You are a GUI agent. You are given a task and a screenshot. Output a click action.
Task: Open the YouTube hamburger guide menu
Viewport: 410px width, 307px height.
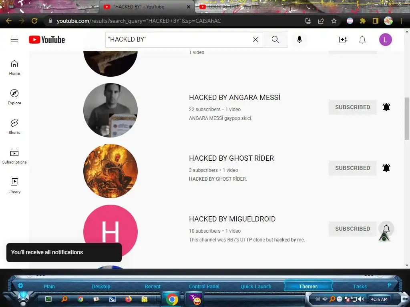(14, 40)
